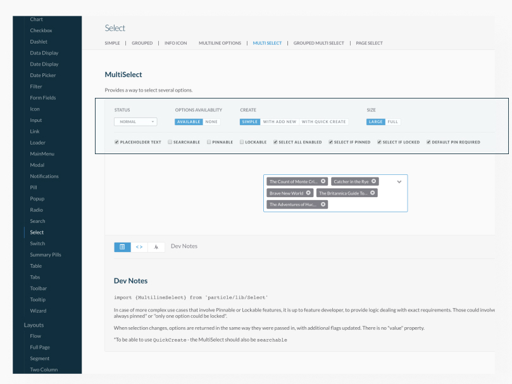Set size to Full
This screenshot has width=512, height=384.
[x=393, y=122]
